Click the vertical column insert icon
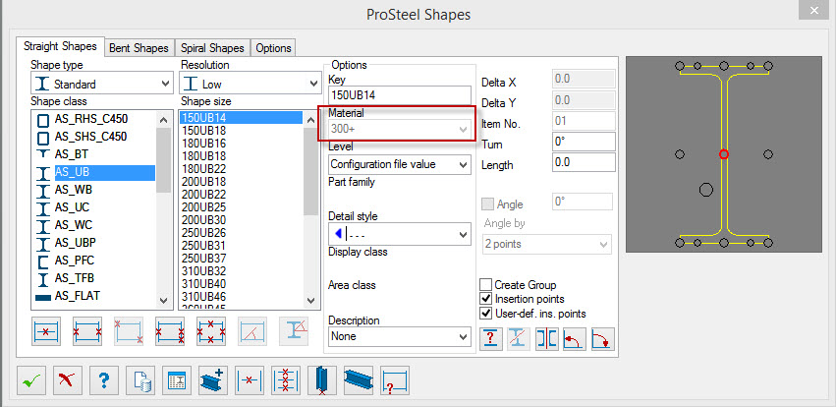Screen dimensions: 836x407 (x=322, y=380)
